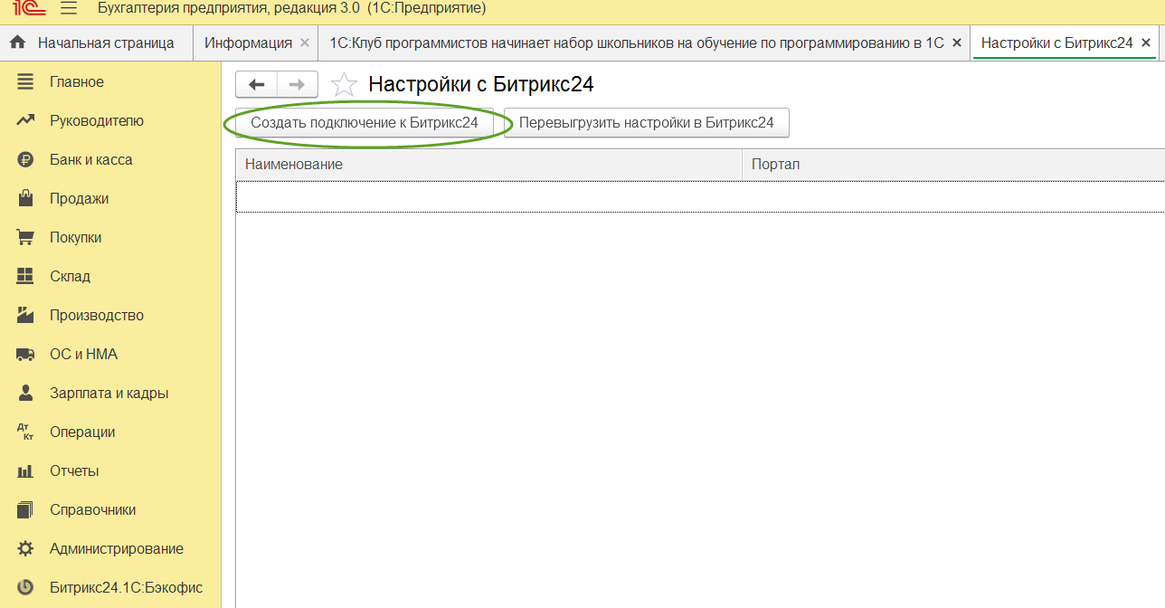
Task: Click the ОС и НМА truck icon
Action: pyautogui.click(x=25, y=354)
